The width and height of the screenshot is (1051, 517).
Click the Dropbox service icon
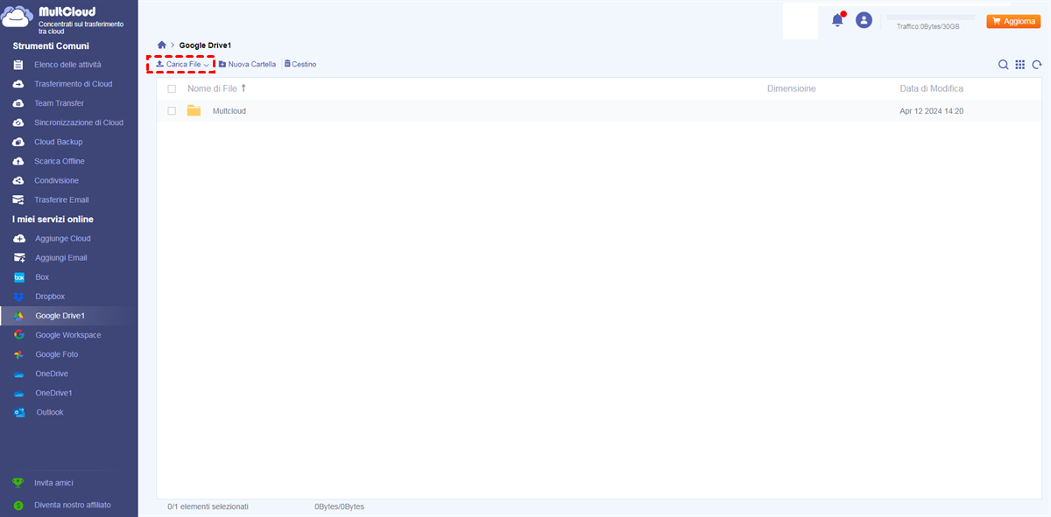18,297
